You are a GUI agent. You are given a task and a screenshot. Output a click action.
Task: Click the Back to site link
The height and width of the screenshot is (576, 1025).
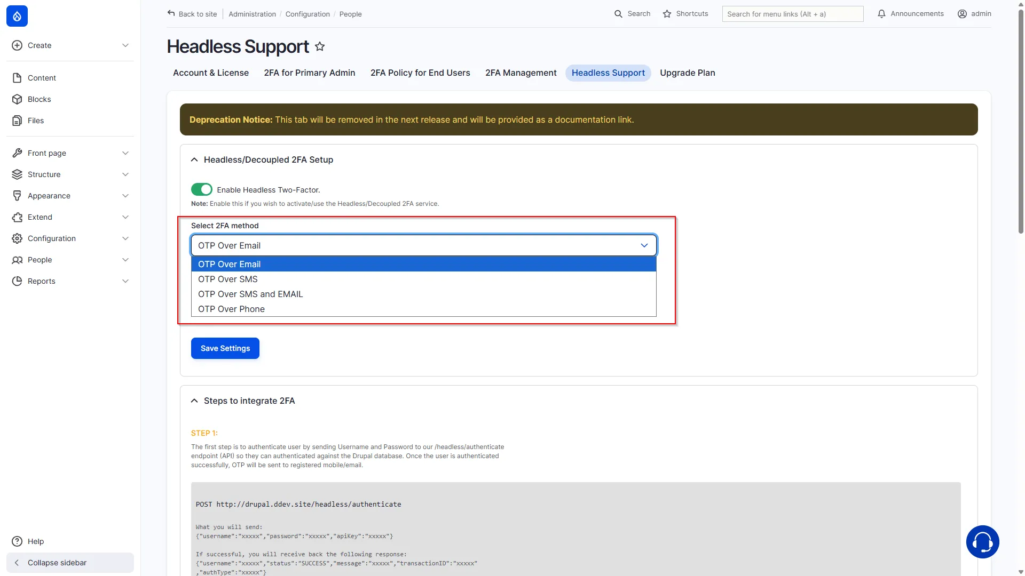point(192,14)
